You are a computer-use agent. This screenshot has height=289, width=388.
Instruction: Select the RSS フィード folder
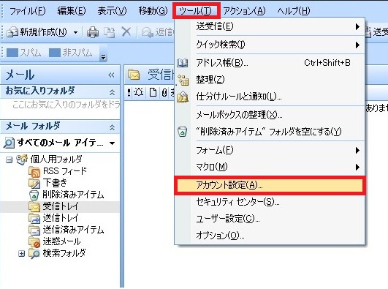(x=65, y=171)
